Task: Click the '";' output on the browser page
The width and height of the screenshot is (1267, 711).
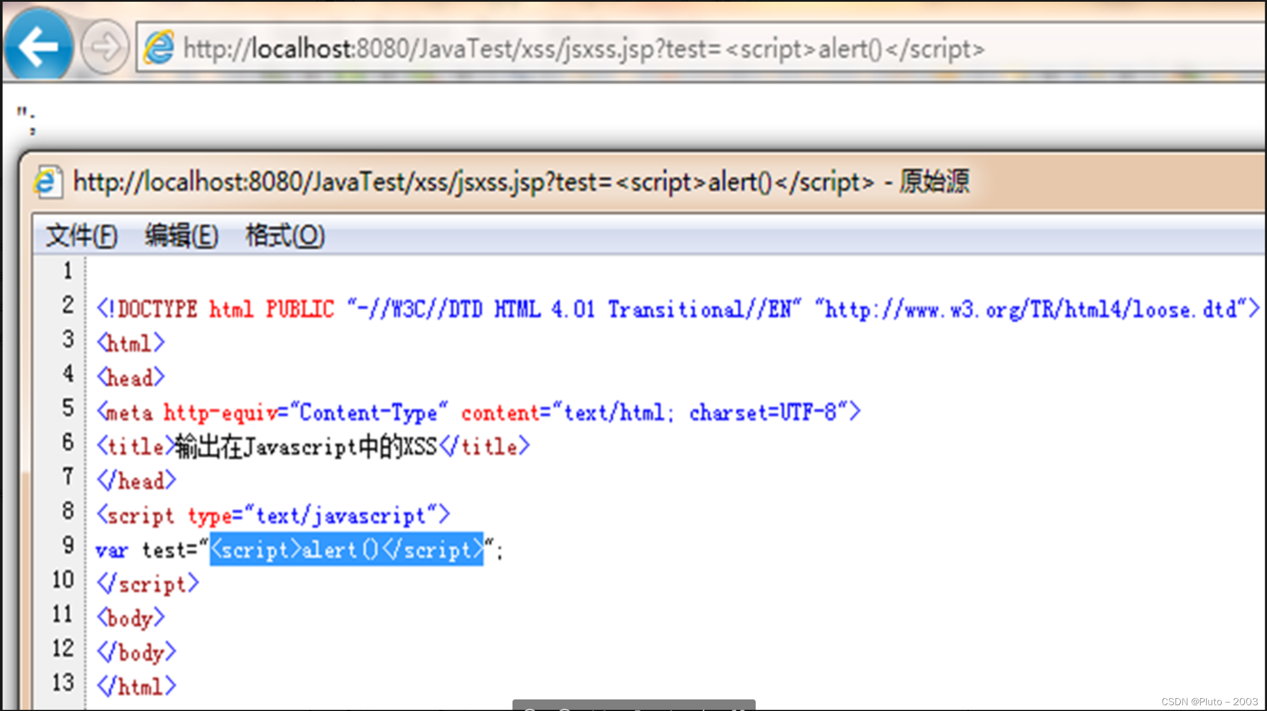Action: click(26, 120)
